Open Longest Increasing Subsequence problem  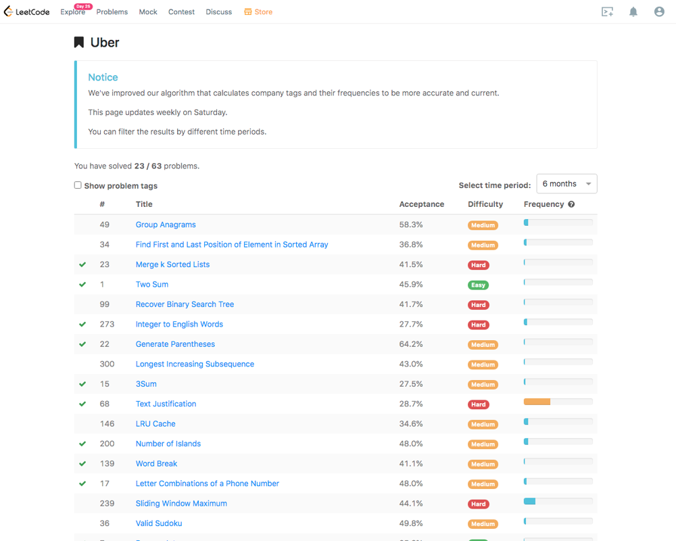(195, 364)
